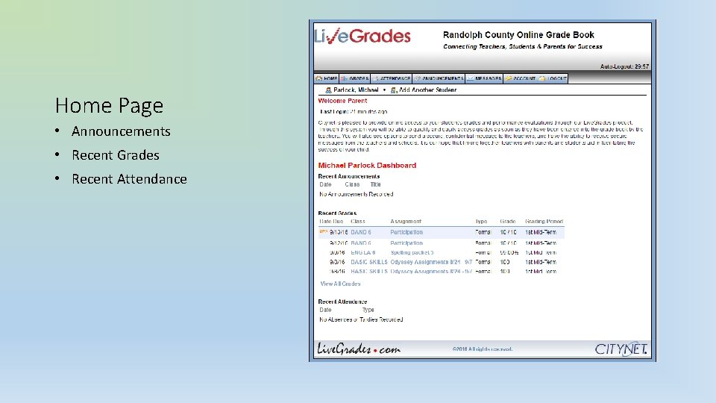Open BASIC SKILLS class link dated 9/3/16
This screenshot has width=716, height=403.
pyautogui.click(x=369, y=262)
